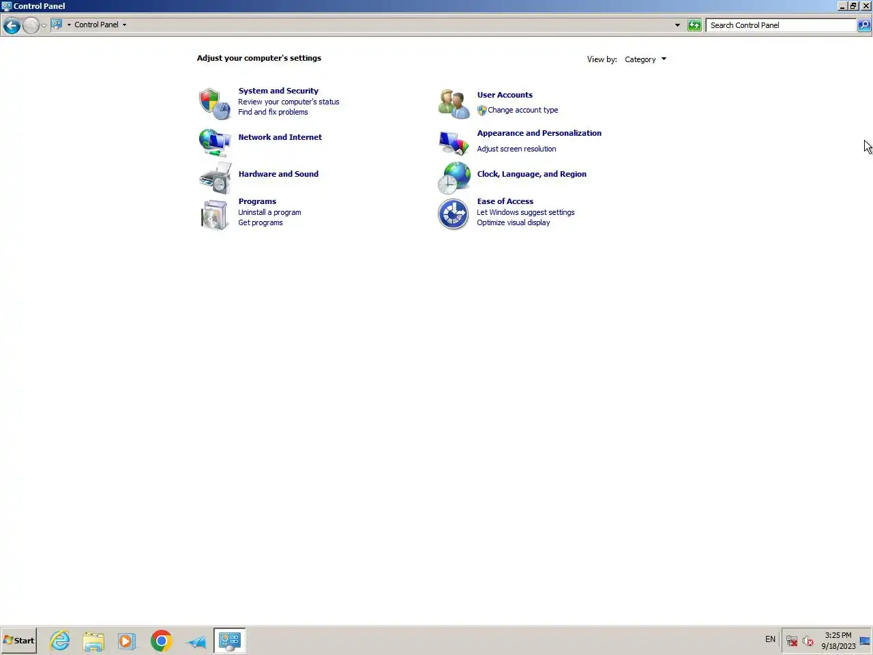Open the System and Security shield icon
This screenshot has width=873, height=655.
coord(215,104)
